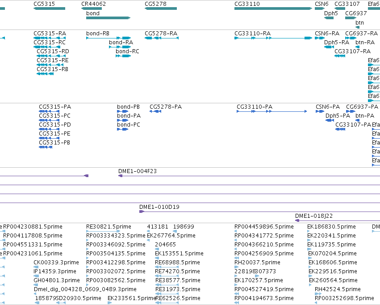Click EST EK186830.5prime

pyautogui.click(x=331, y=227)
